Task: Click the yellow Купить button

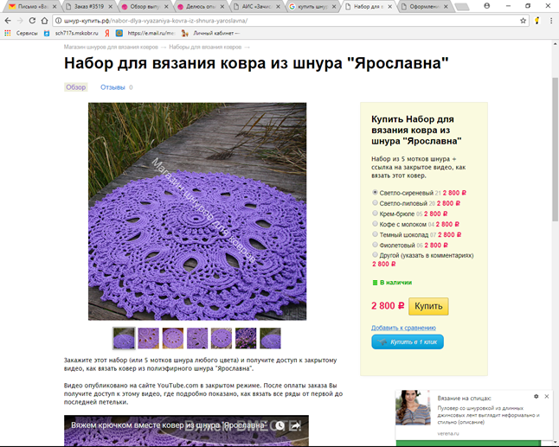Action: pyautogui.click(x=428, y=306)
